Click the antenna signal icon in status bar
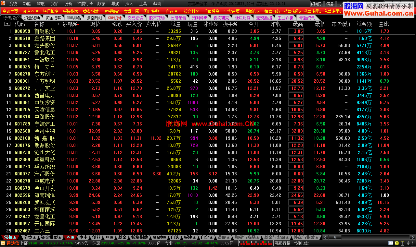Screen dimensions: 416x247 (402, 243)
